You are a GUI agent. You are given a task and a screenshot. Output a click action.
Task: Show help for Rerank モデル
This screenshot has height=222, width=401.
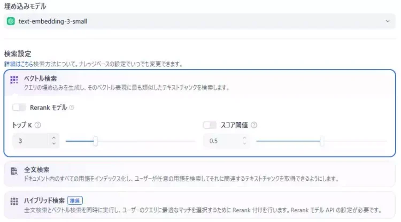(x=72, y=108)
